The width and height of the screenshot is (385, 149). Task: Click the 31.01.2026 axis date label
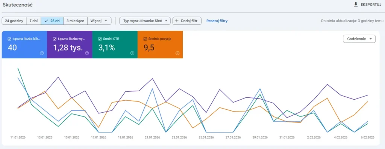click(x=286, y=137)
